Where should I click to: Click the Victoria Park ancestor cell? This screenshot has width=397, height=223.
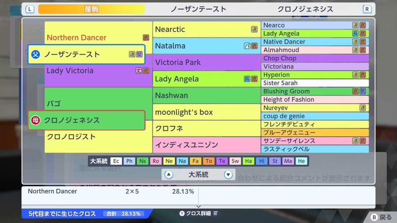pos(206,62)
